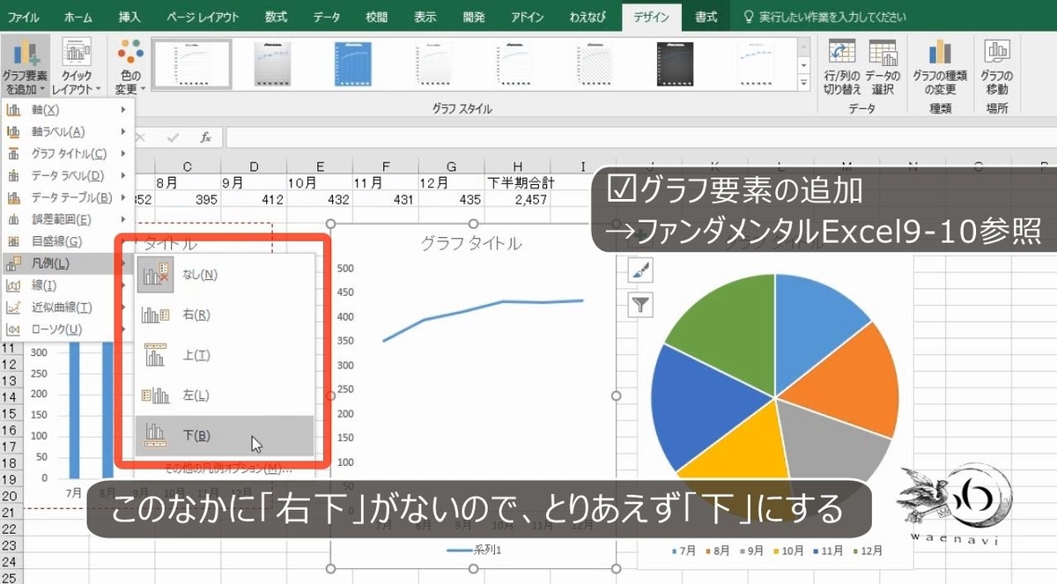Open the グラフ要素を追加 dropdown button

[25, 67]
